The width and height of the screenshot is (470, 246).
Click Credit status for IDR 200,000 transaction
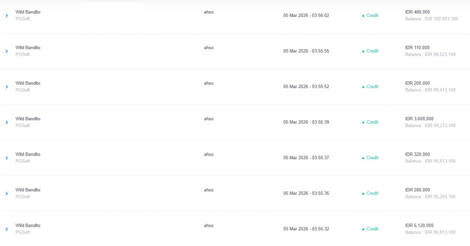click(x=372, y=87)
